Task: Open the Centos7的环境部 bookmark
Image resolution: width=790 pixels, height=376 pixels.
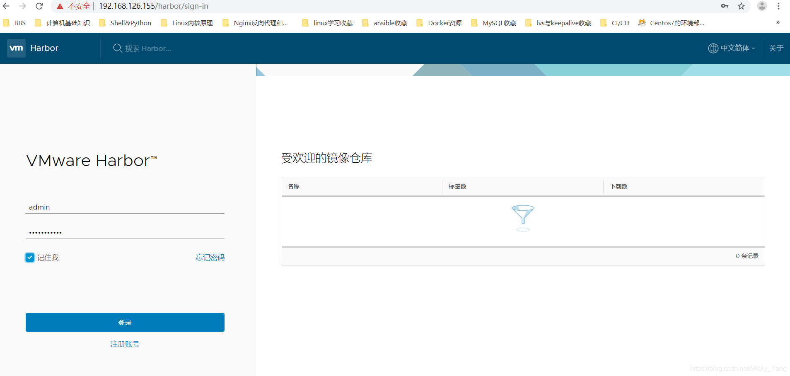Action: pyautogui.click(x=671, y=23)
